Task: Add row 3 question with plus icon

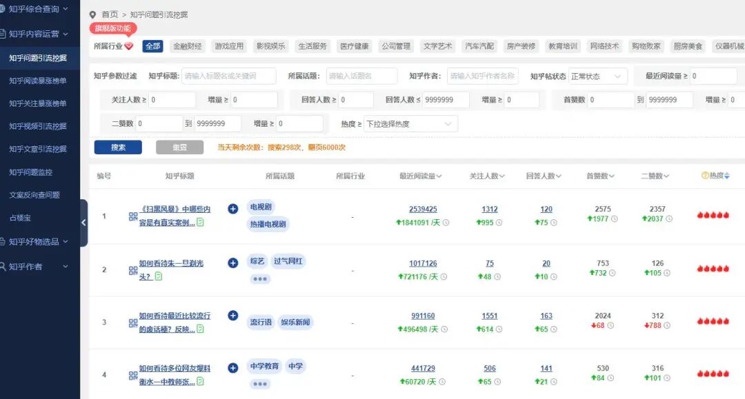Action: pyautogui.click(x=233, y=315)
